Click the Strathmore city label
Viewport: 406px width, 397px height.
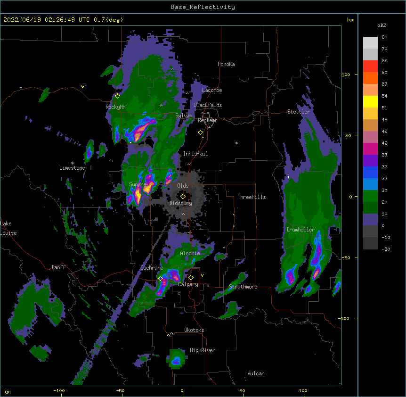tap(243, 287)
